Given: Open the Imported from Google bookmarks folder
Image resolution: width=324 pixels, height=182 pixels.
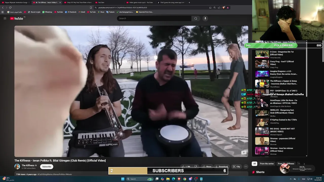Looking at the screenshot, I should coord(145,12).
